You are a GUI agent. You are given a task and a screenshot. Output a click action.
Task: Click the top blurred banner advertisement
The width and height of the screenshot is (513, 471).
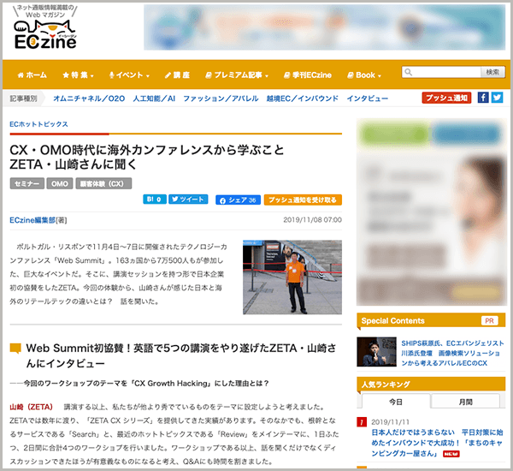click(x=324, y=27)
